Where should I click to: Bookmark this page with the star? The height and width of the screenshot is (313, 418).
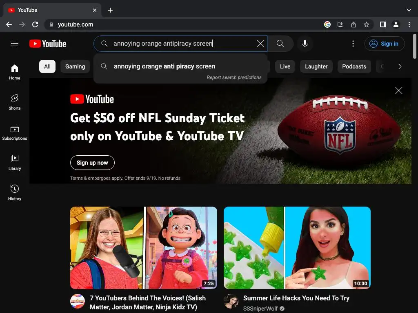[x=366, y=24]
